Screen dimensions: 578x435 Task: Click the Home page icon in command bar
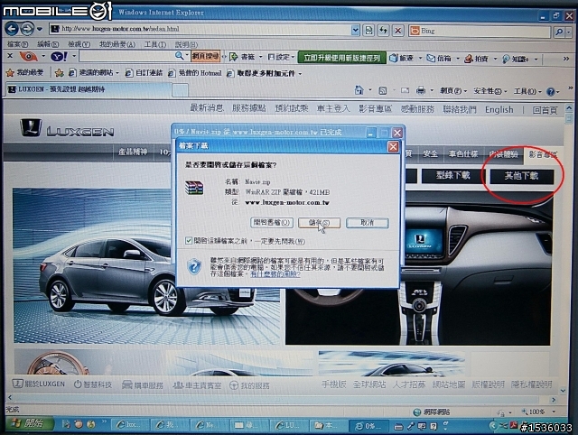coord(359,90)
